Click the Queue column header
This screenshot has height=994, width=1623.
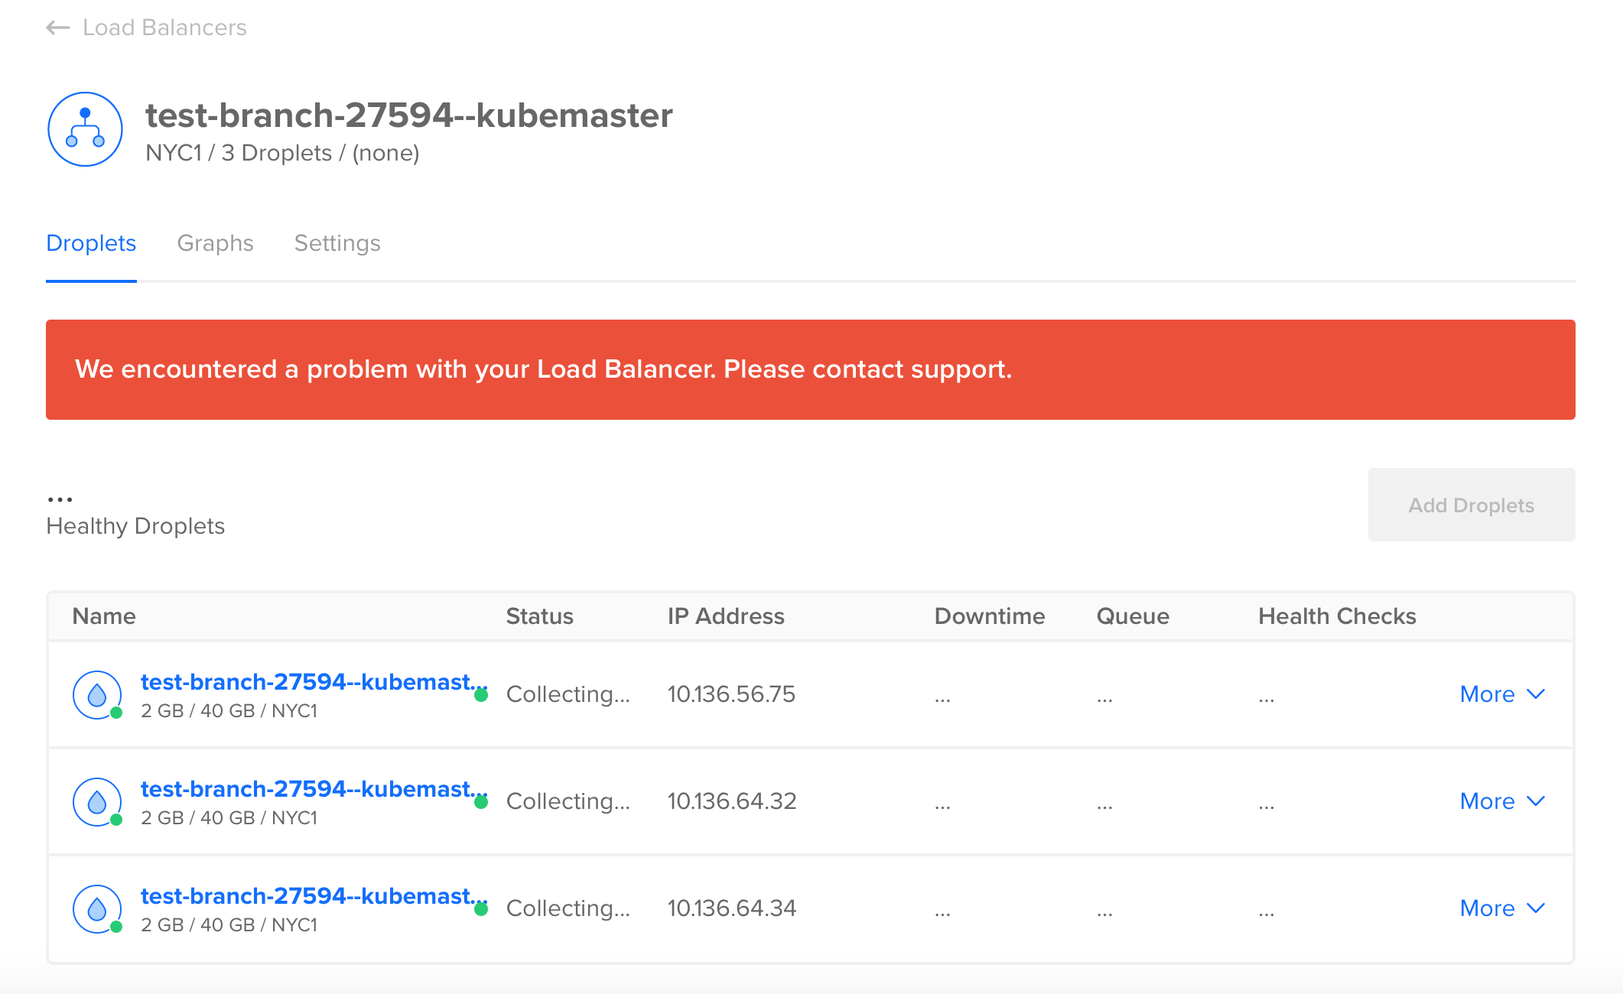(1133, 616)
